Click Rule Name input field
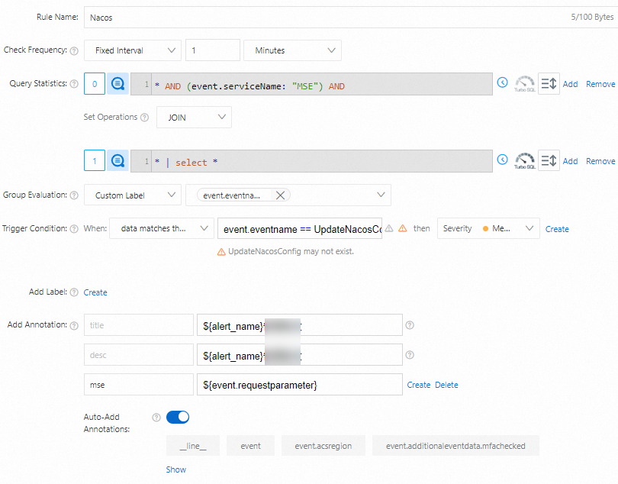The height and width of the screenshot is (484, 618). (x=351, y=18)
